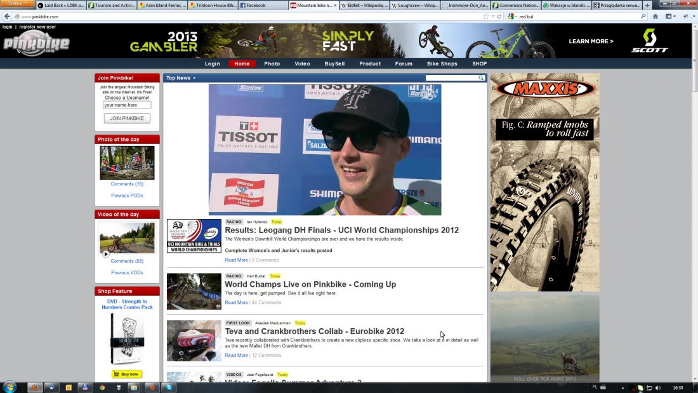The image size is (698, 393).
Task: Reload the page
Action: (499, 17)
